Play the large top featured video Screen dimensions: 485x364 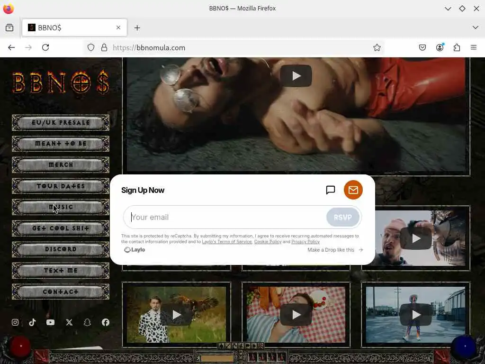pos(296,76)
